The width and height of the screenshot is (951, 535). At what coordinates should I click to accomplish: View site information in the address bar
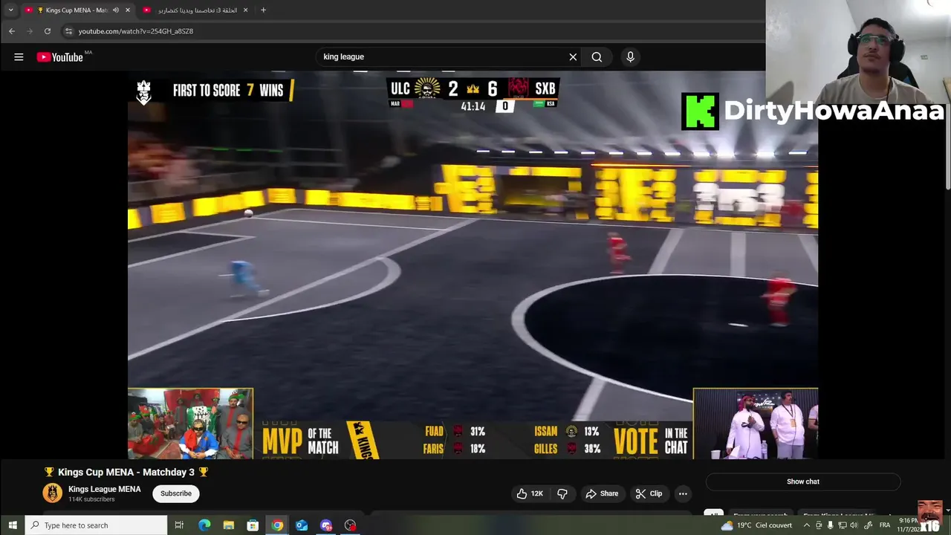[x=69, y=31]
